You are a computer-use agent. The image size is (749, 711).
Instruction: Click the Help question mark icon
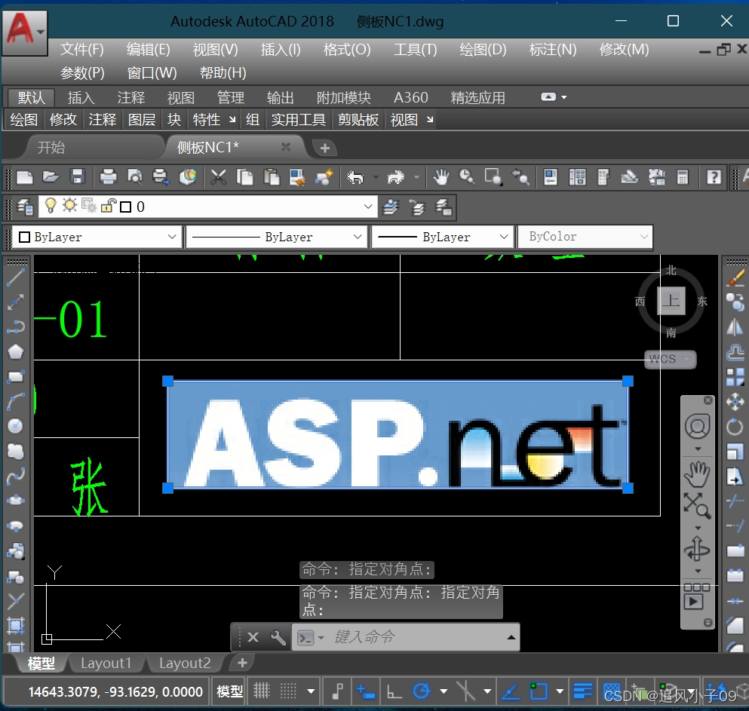click(x=714, y=178)
